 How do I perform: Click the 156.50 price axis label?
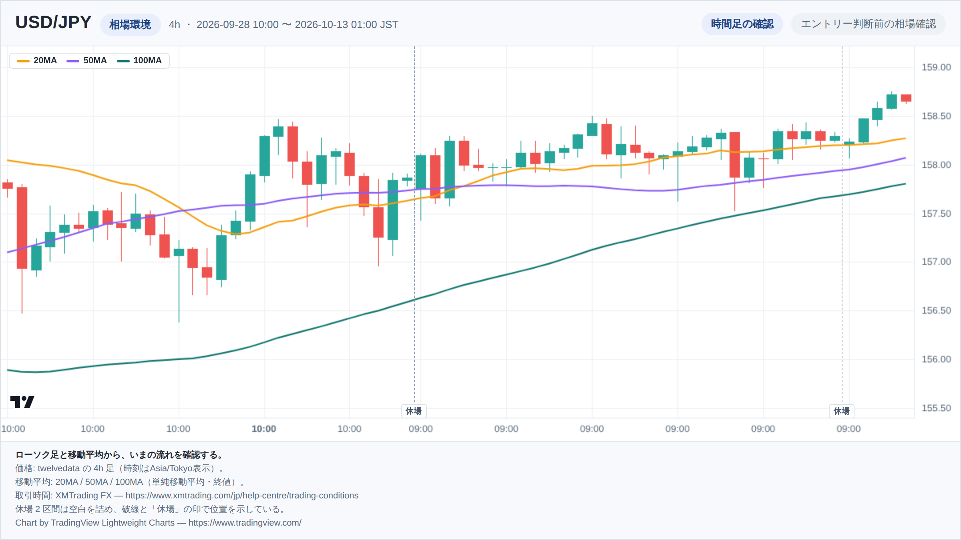936,310
